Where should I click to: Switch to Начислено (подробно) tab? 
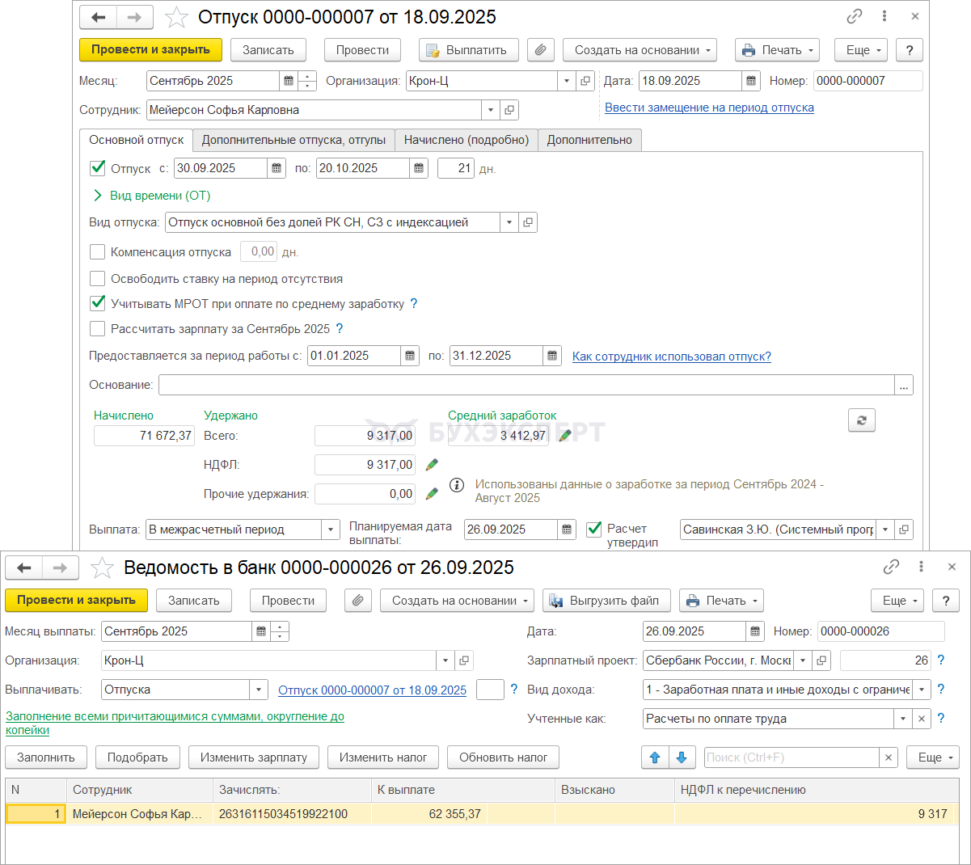[467, 140]
